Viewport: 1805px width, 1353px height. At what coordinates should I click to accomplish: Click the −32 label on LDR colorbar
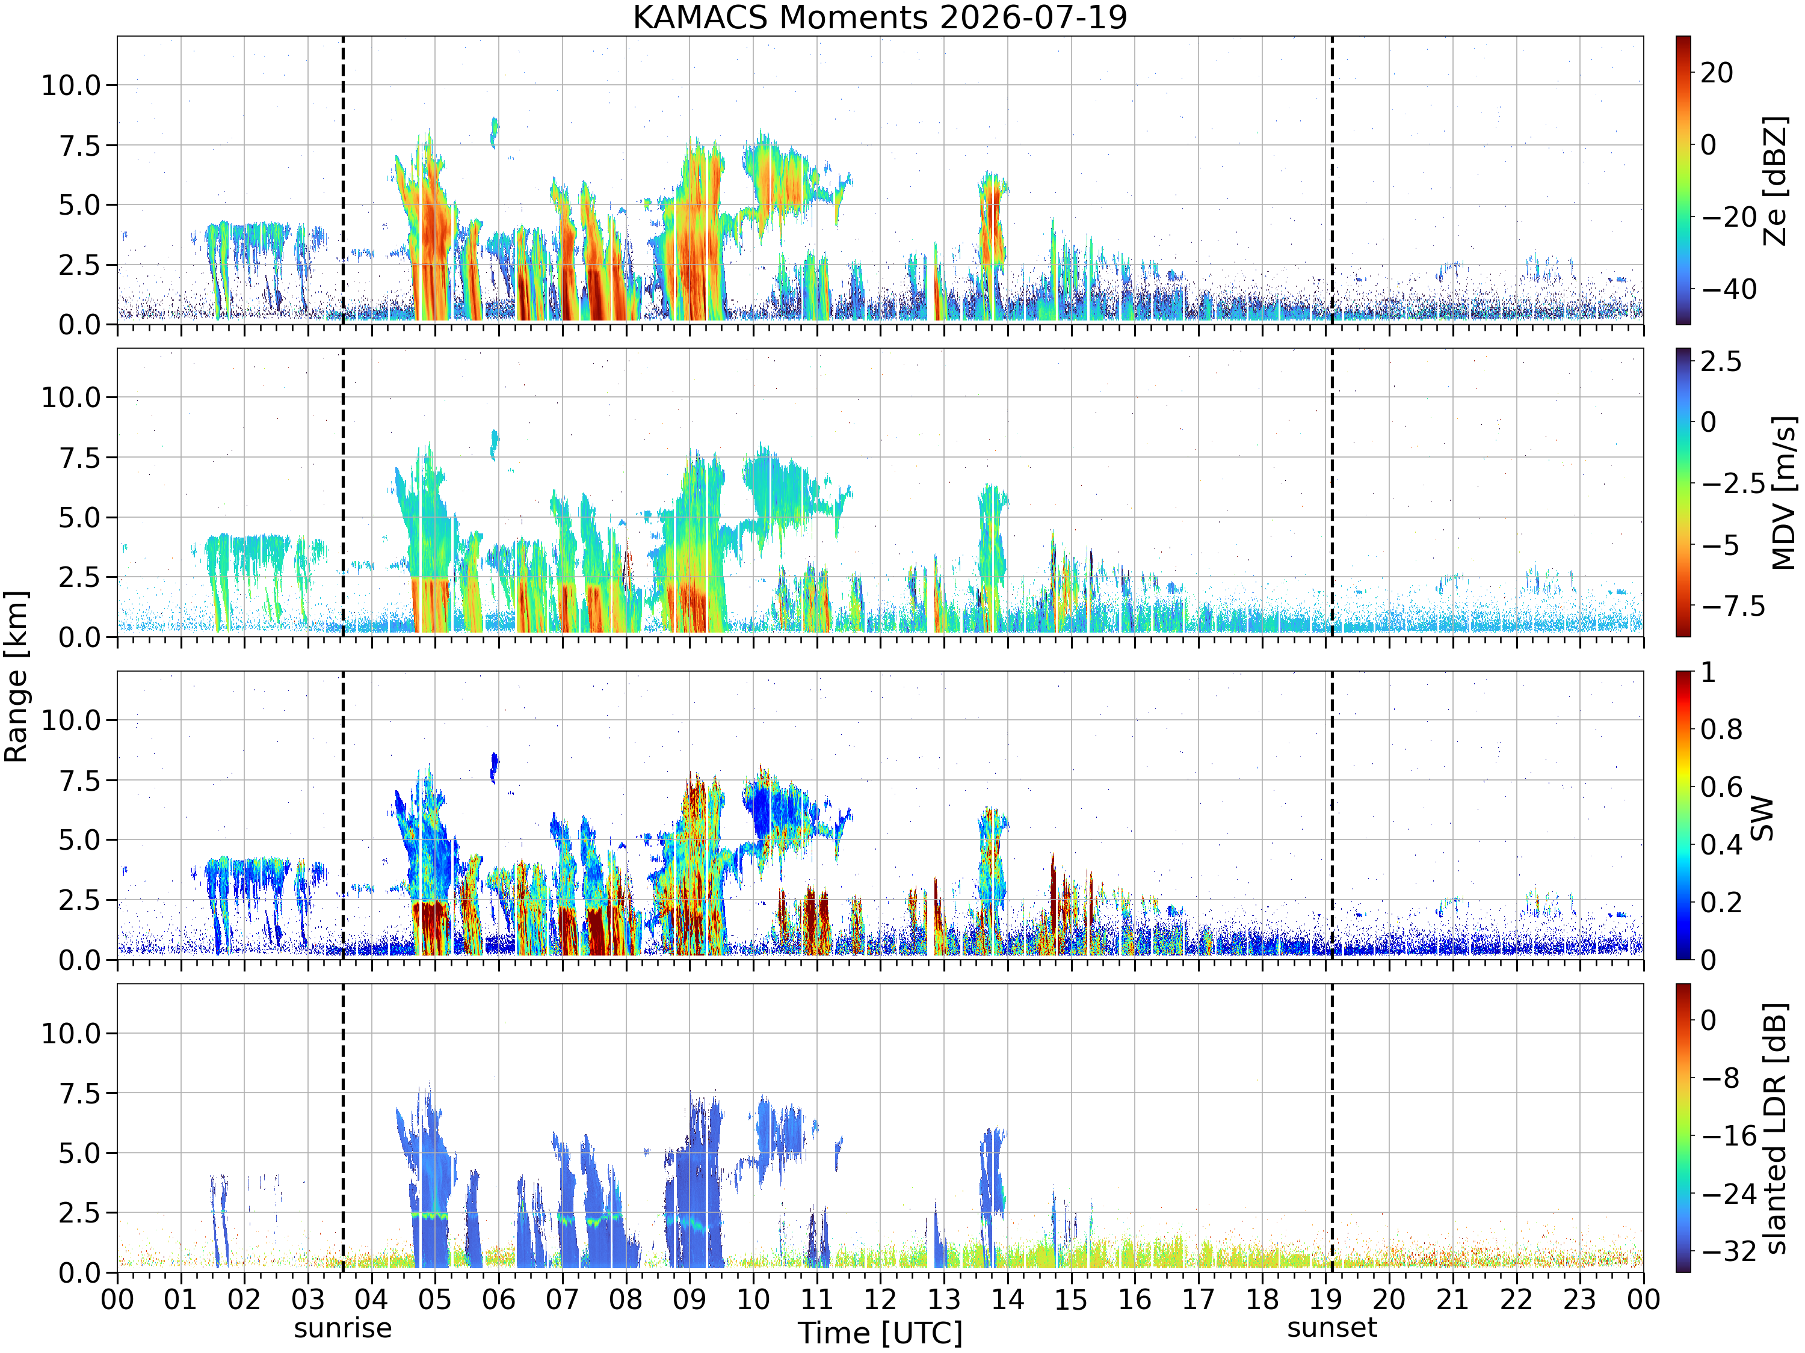coord(1729,1250)
